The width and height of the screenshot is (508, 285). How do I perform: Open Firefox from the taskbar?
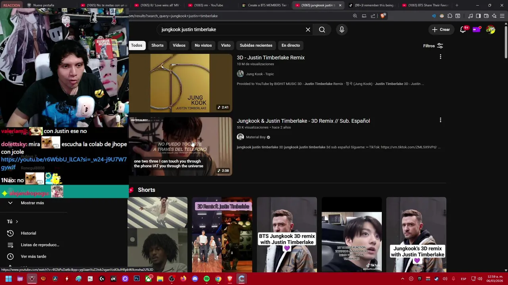[183, 279]
